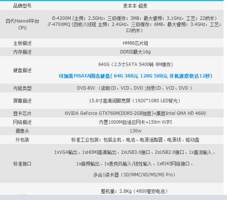Select the 多合1读卡器 card reader line
The image size is (227, 200).
tap(134, 175)
